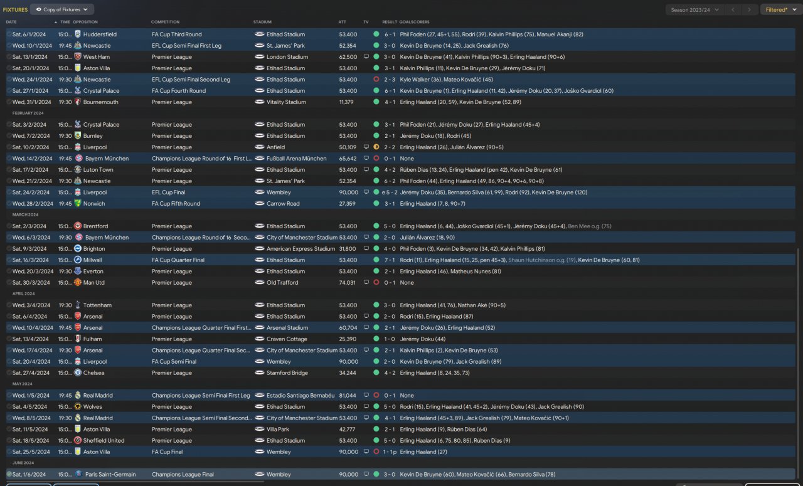
Task: Click the Man Utd club badge
Action: pyautogui.click(x=78, y=283)
